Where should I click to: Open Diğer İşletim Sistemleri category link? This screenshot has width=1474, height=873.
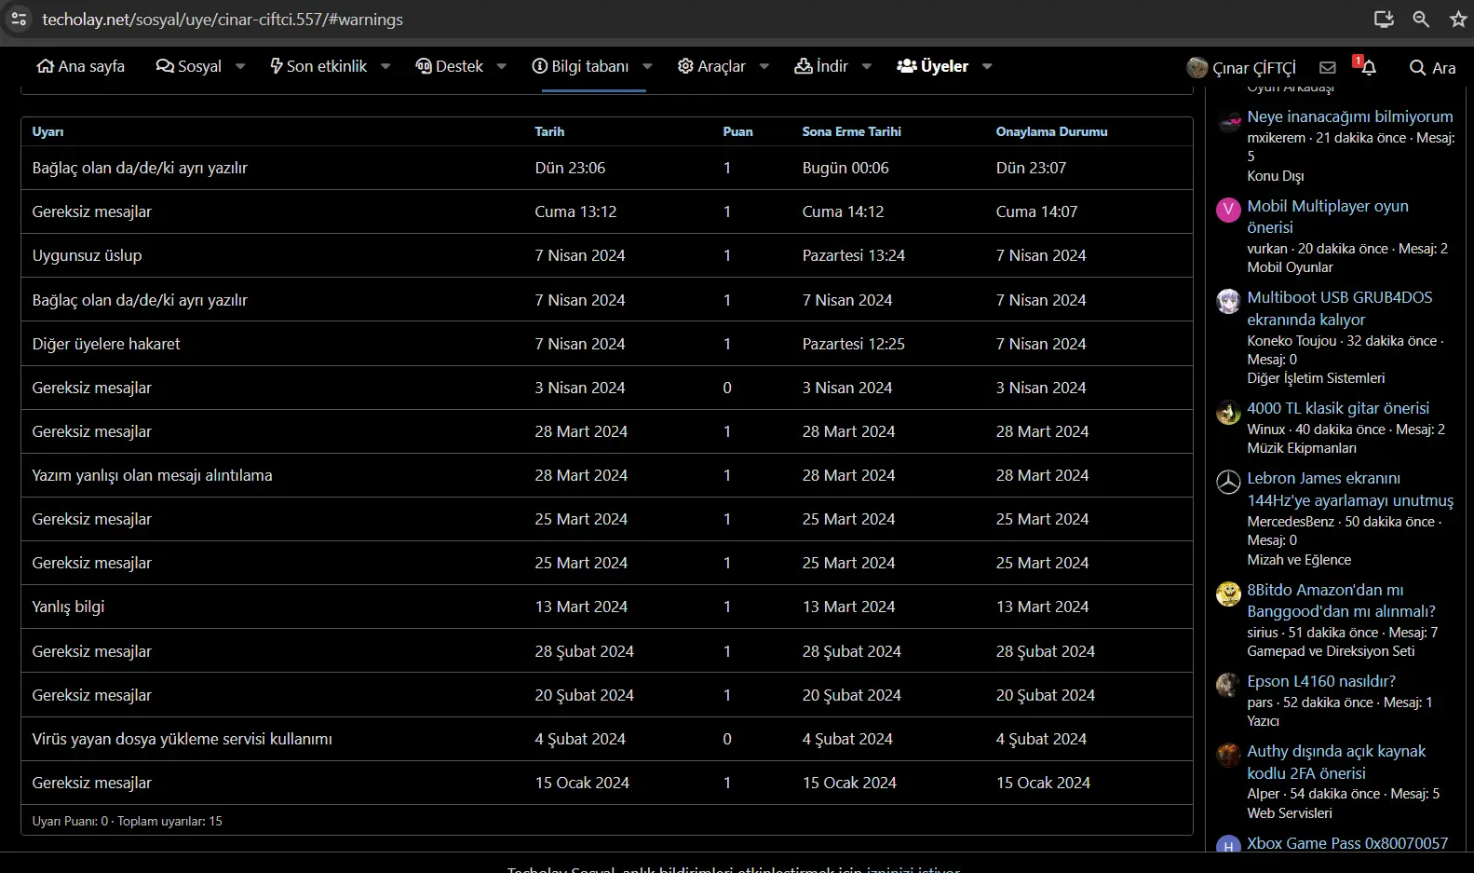click(1316, 378)
